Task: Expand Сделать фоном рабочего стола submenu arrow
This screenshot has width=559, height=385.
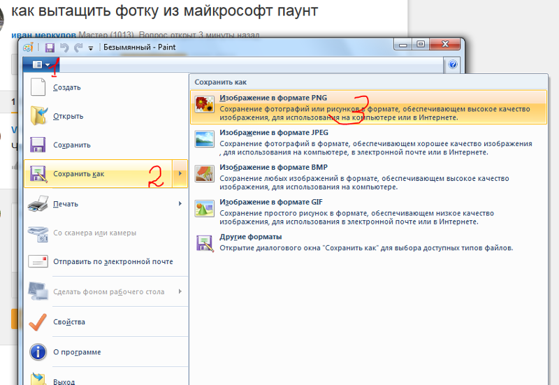Action: [x=180, y=291]
